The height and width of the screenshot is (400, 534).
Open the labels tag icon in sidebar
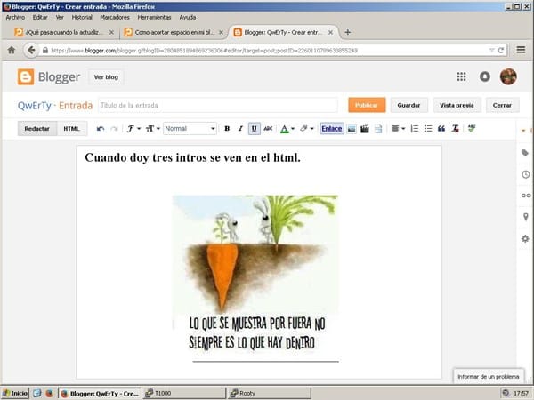[525, 153]
